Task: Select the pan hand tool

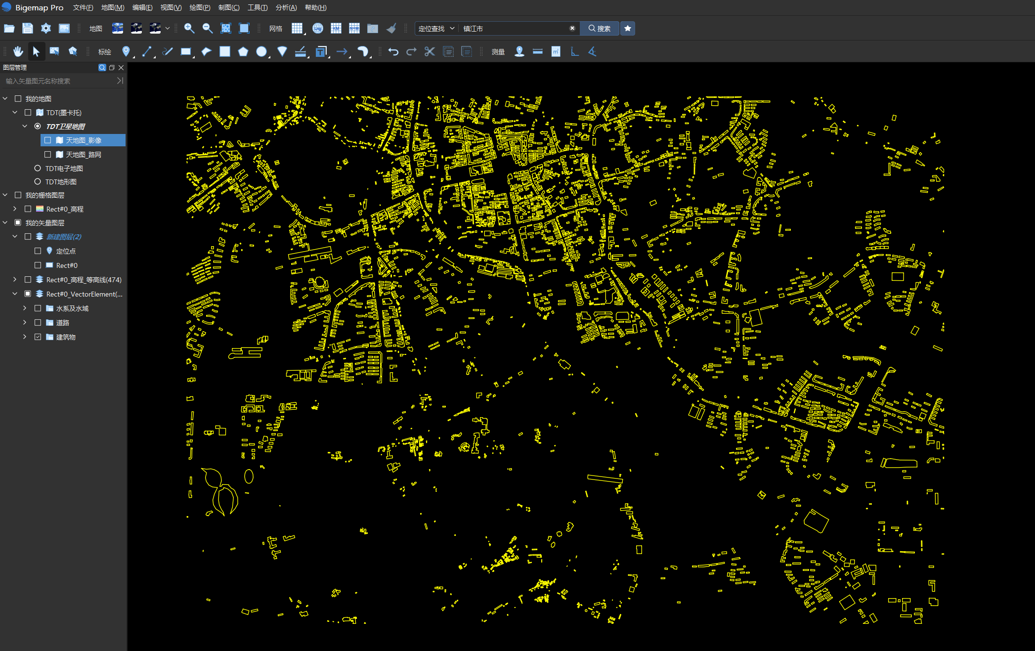Action: pos(18,51)
